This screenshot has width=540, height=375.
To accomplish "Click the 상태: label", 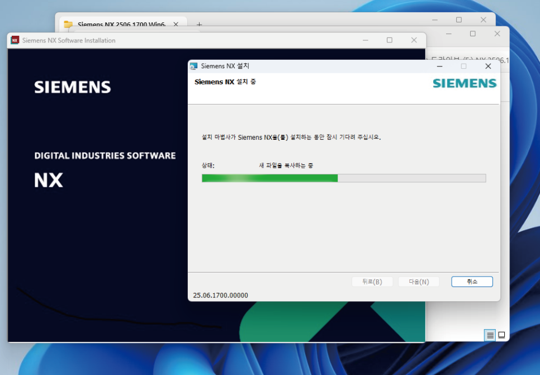I will click(208, 165).
